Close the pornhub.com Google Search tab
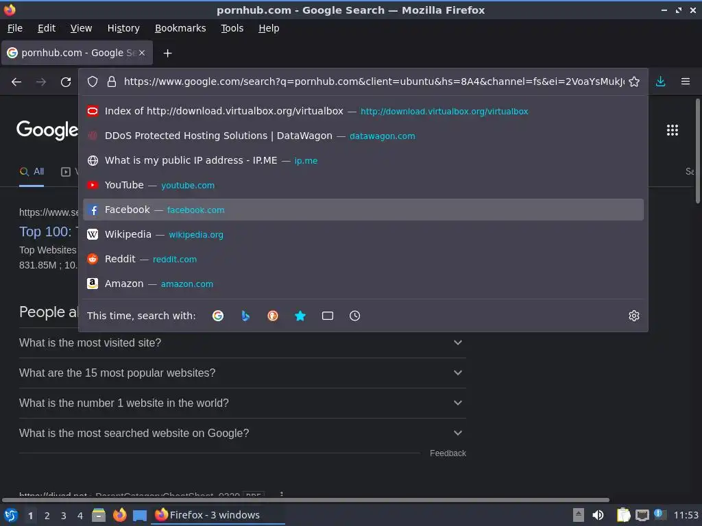The image size is (702, 526). (142, 53)
